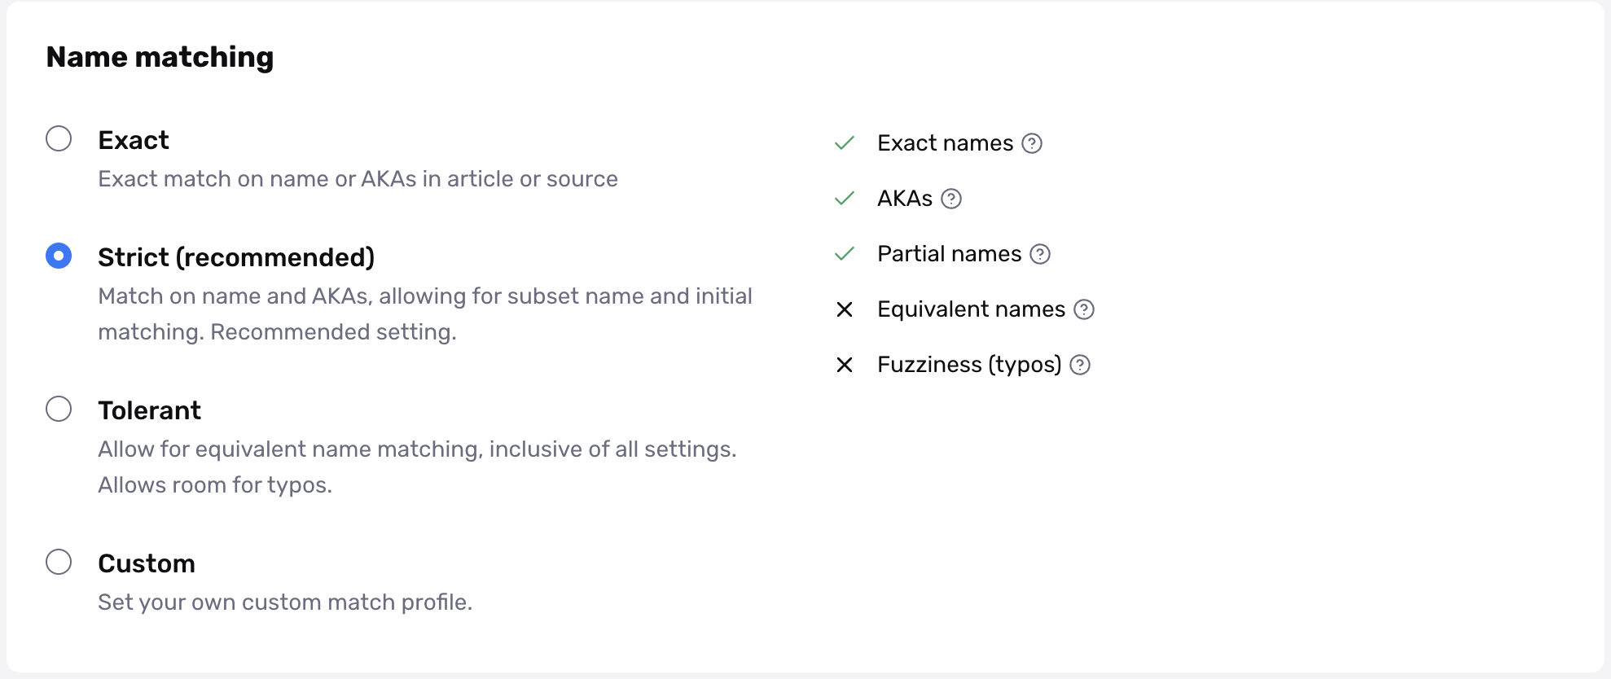Open help for AKAs
This screenshot has width=1611, height=679.
click(x=951, y=199)
